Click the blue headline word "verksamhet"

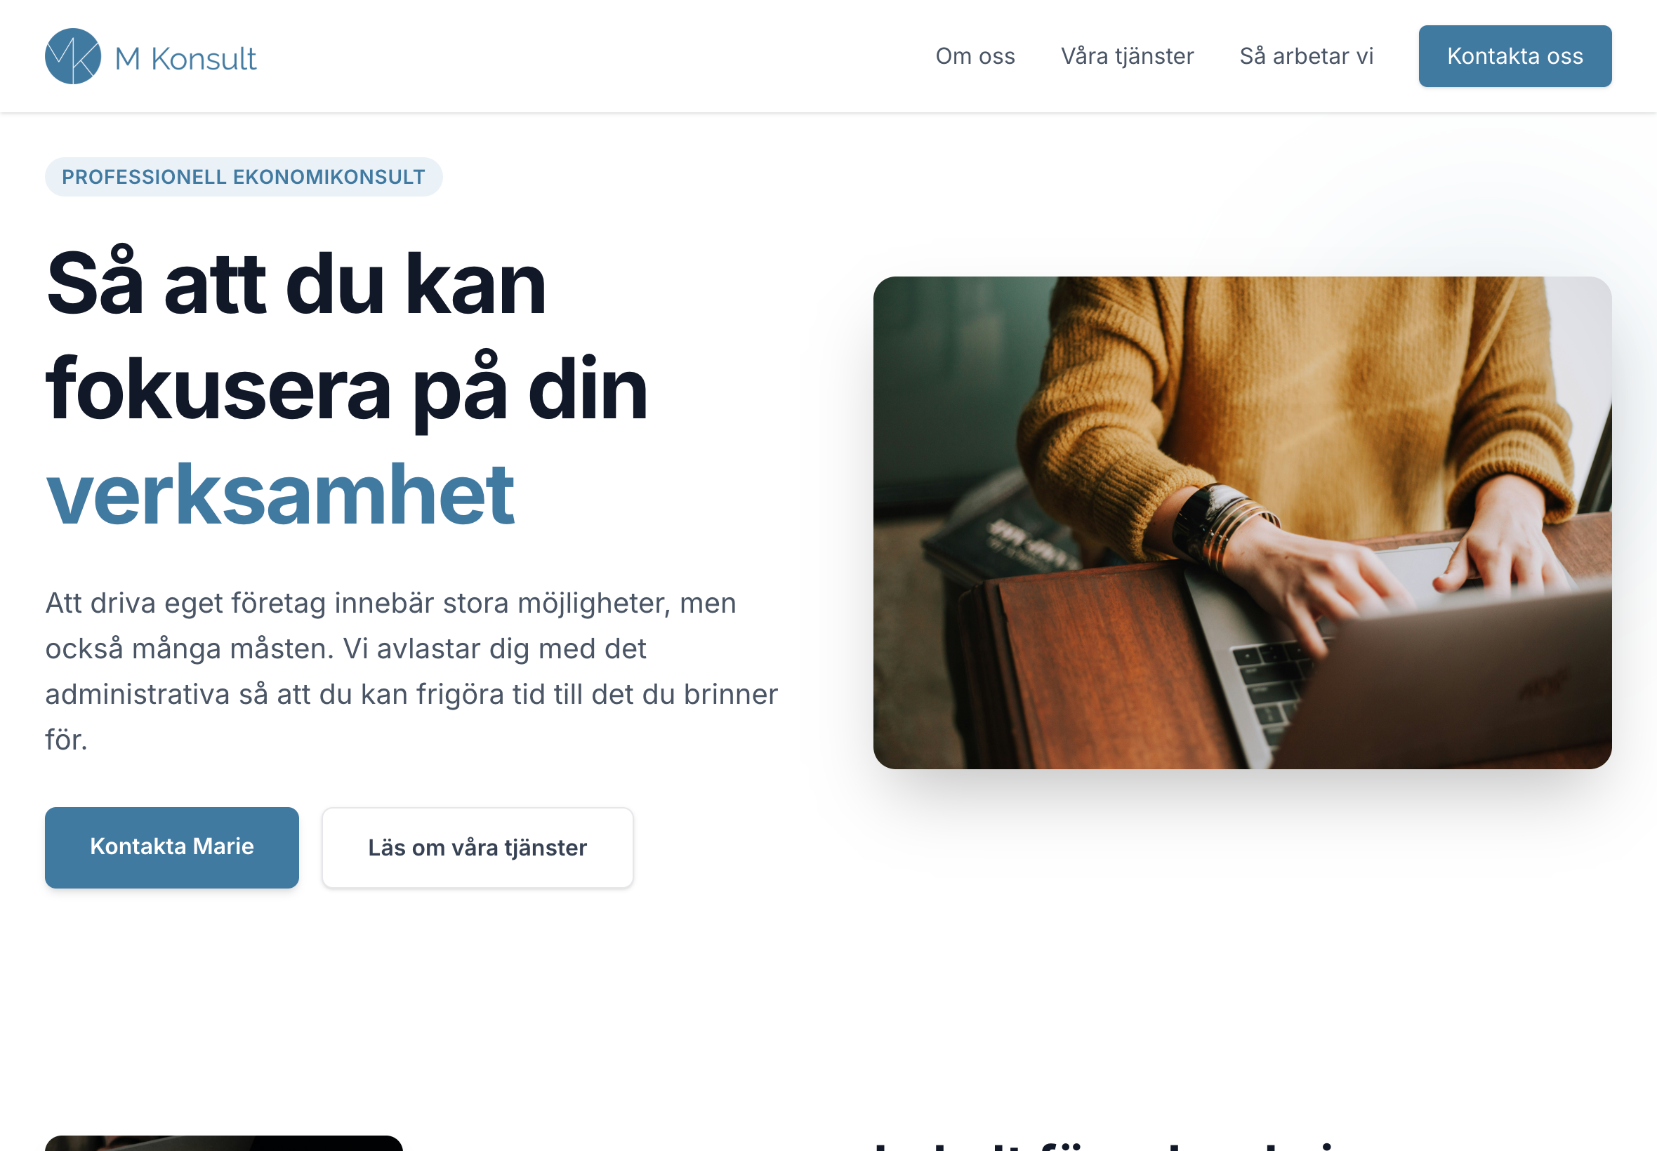[280, 495]
